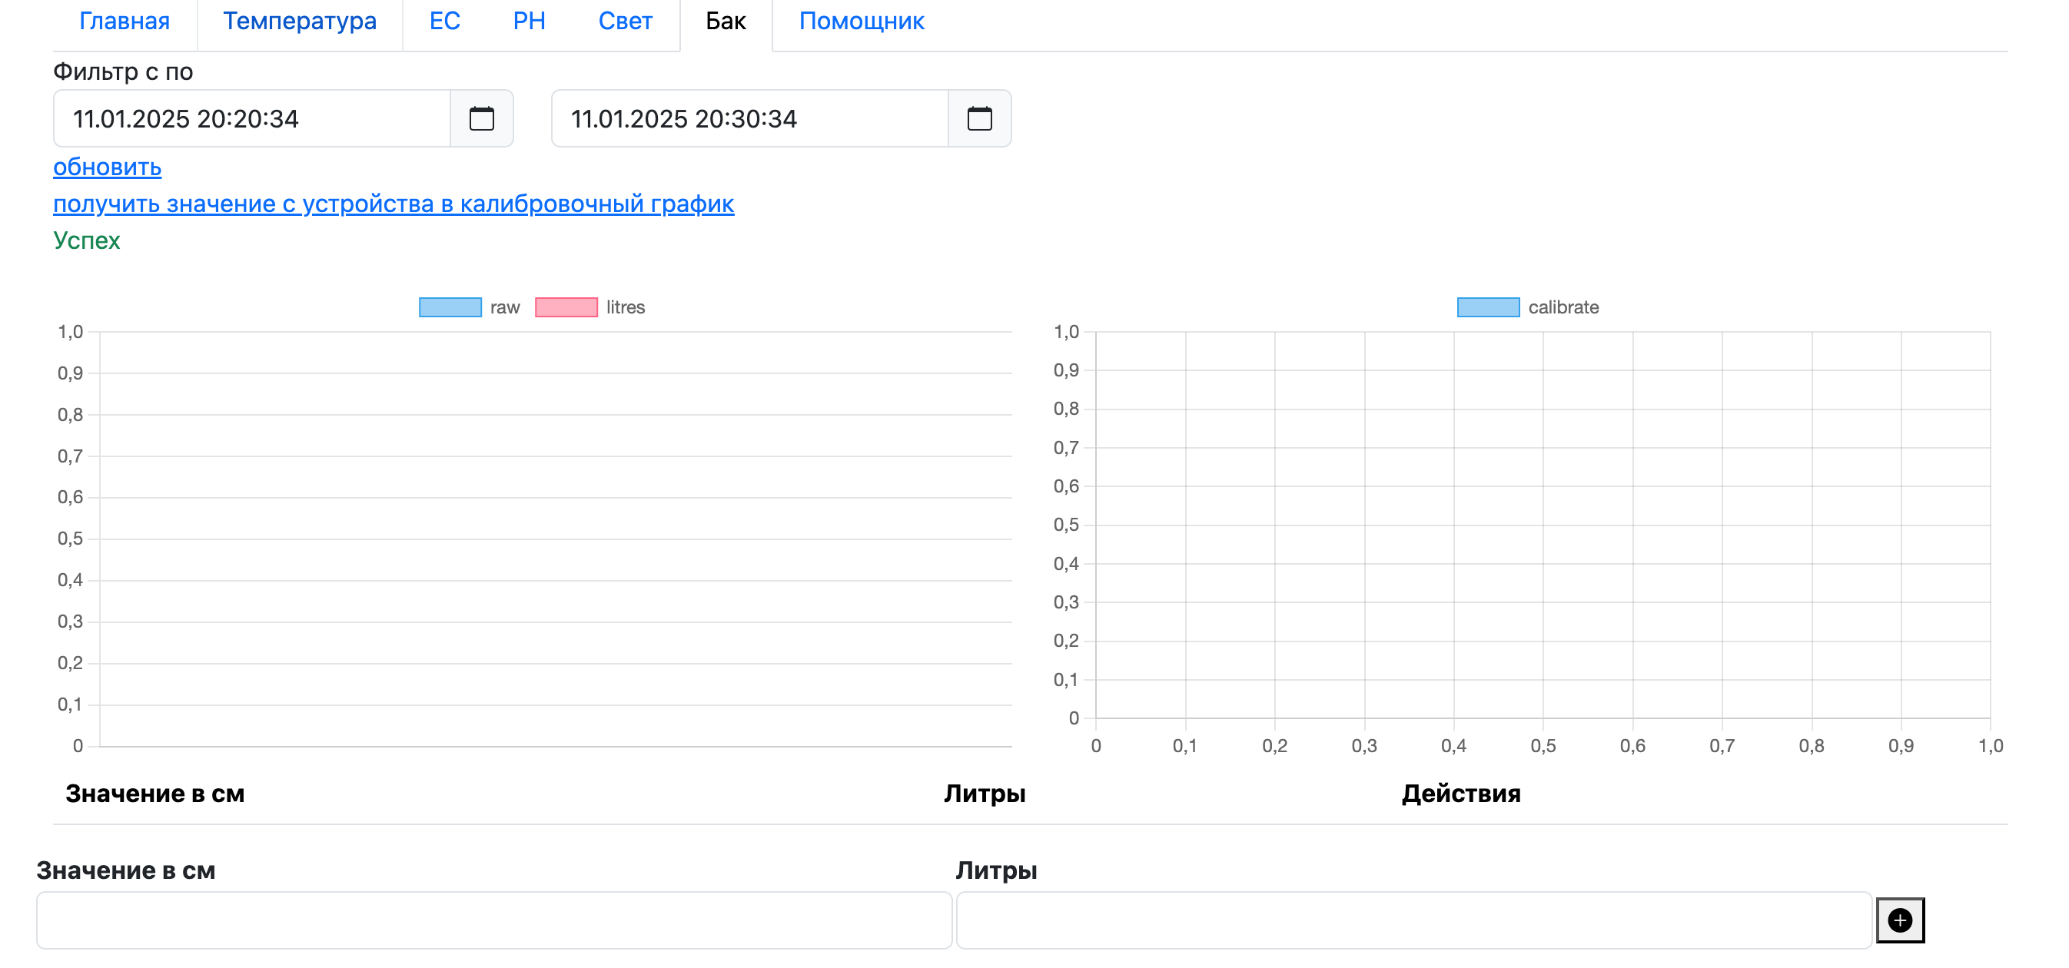Image resolution: width=2069 pixels, height=968 pixels.
Task: Toggle the calibrate dataset legend
Action: pyautogui.click(x=1527, y=307)
